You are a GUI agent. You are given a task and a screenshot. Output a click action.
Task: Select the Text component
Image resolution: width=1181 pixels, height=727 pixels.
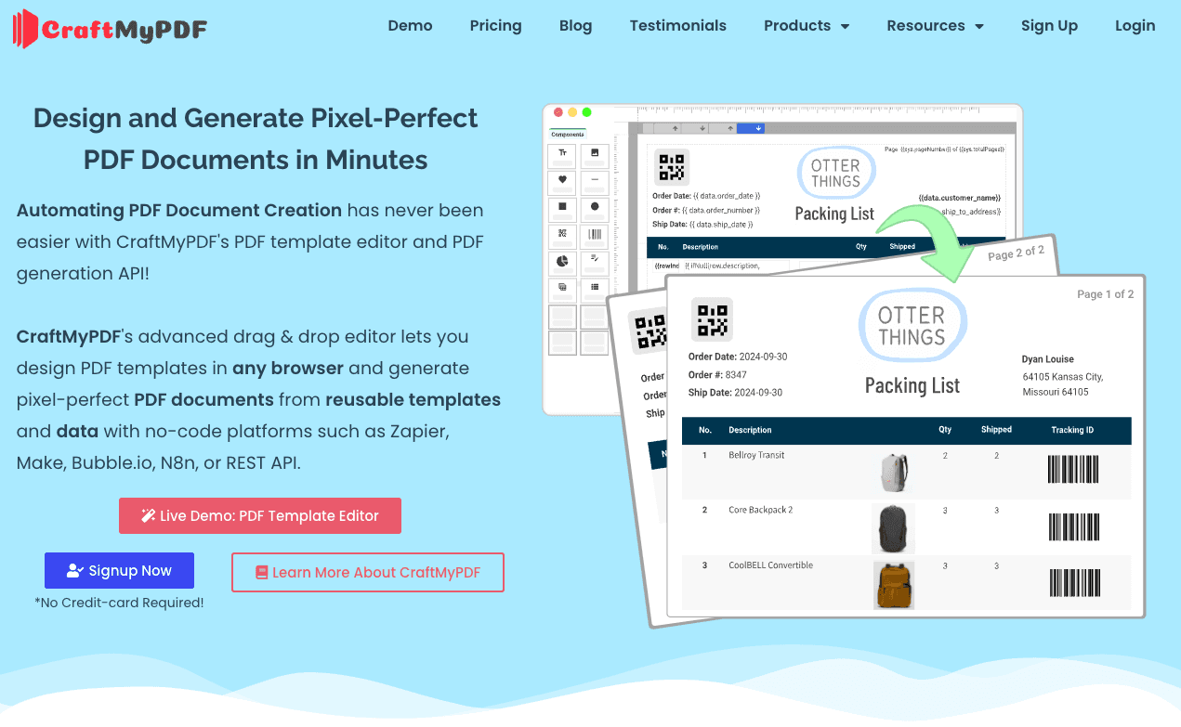click(x=561, y=152)
